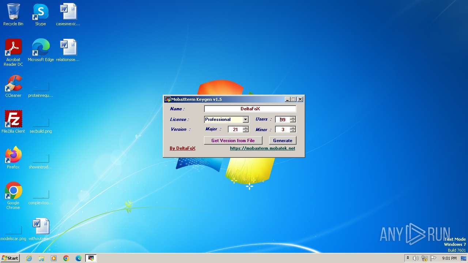The height and width of the screenshot is (263, 468).
Task: Select the relationsse Word document icon
Action: [68, 50]
